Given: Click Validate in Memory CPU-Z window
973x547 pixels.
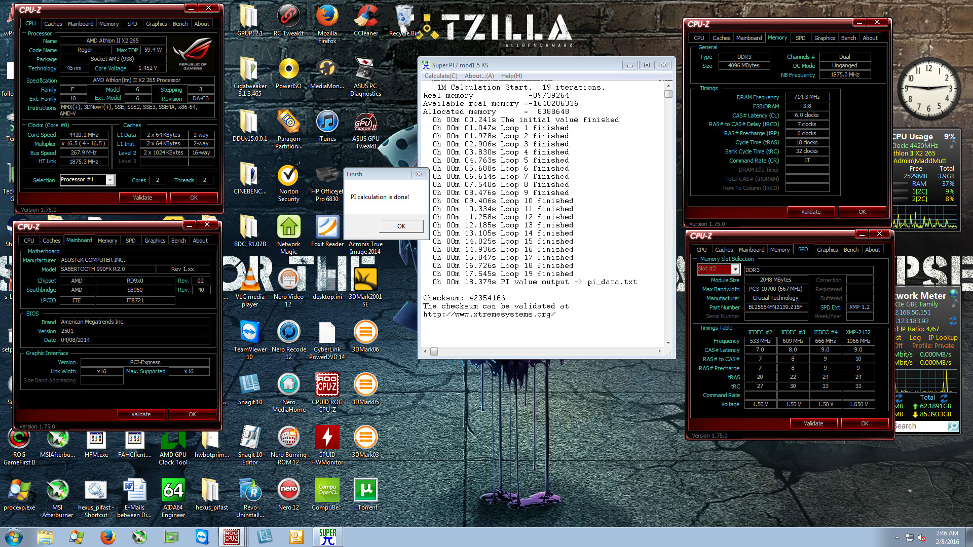Looking at the screenshot, I should 810,212.
